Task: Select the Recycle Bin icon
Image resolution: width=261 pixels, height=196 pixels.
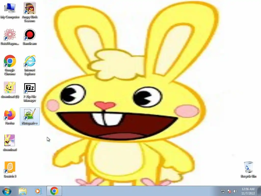Action: [x=248, y=169]
